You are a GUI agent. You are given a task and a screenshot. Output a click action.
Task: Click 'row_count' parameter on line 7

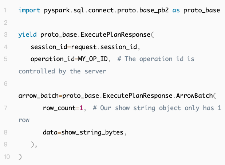click(59, 108)
